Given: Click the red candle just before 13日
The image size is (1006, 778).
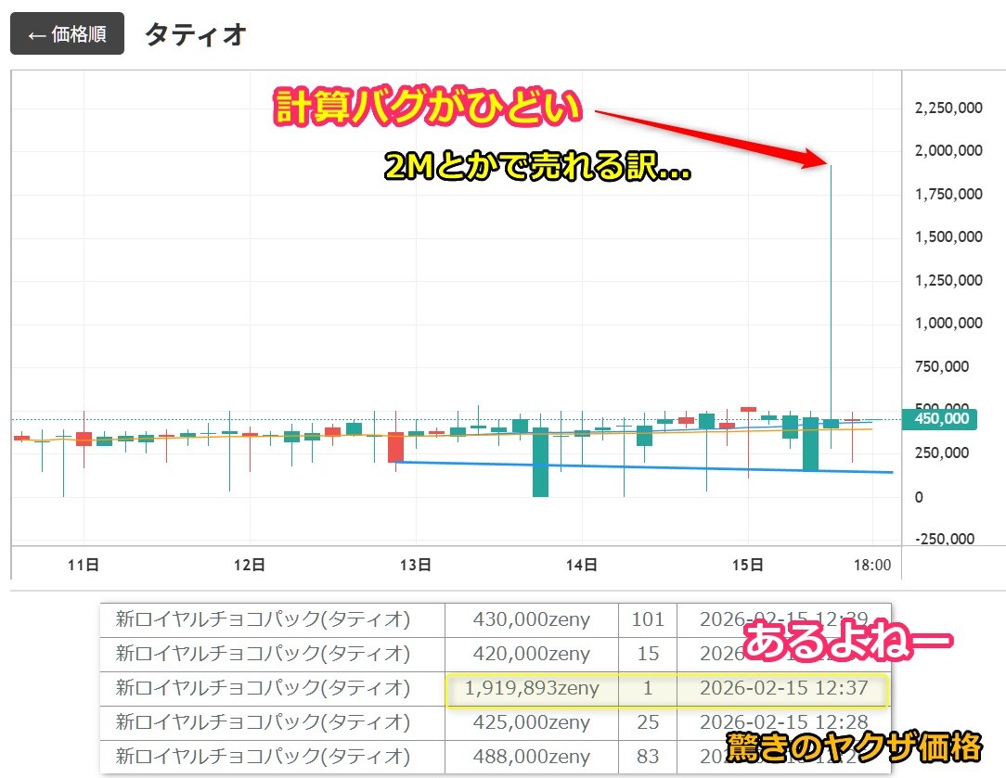Looking at the screenshot, I should 395,446.
